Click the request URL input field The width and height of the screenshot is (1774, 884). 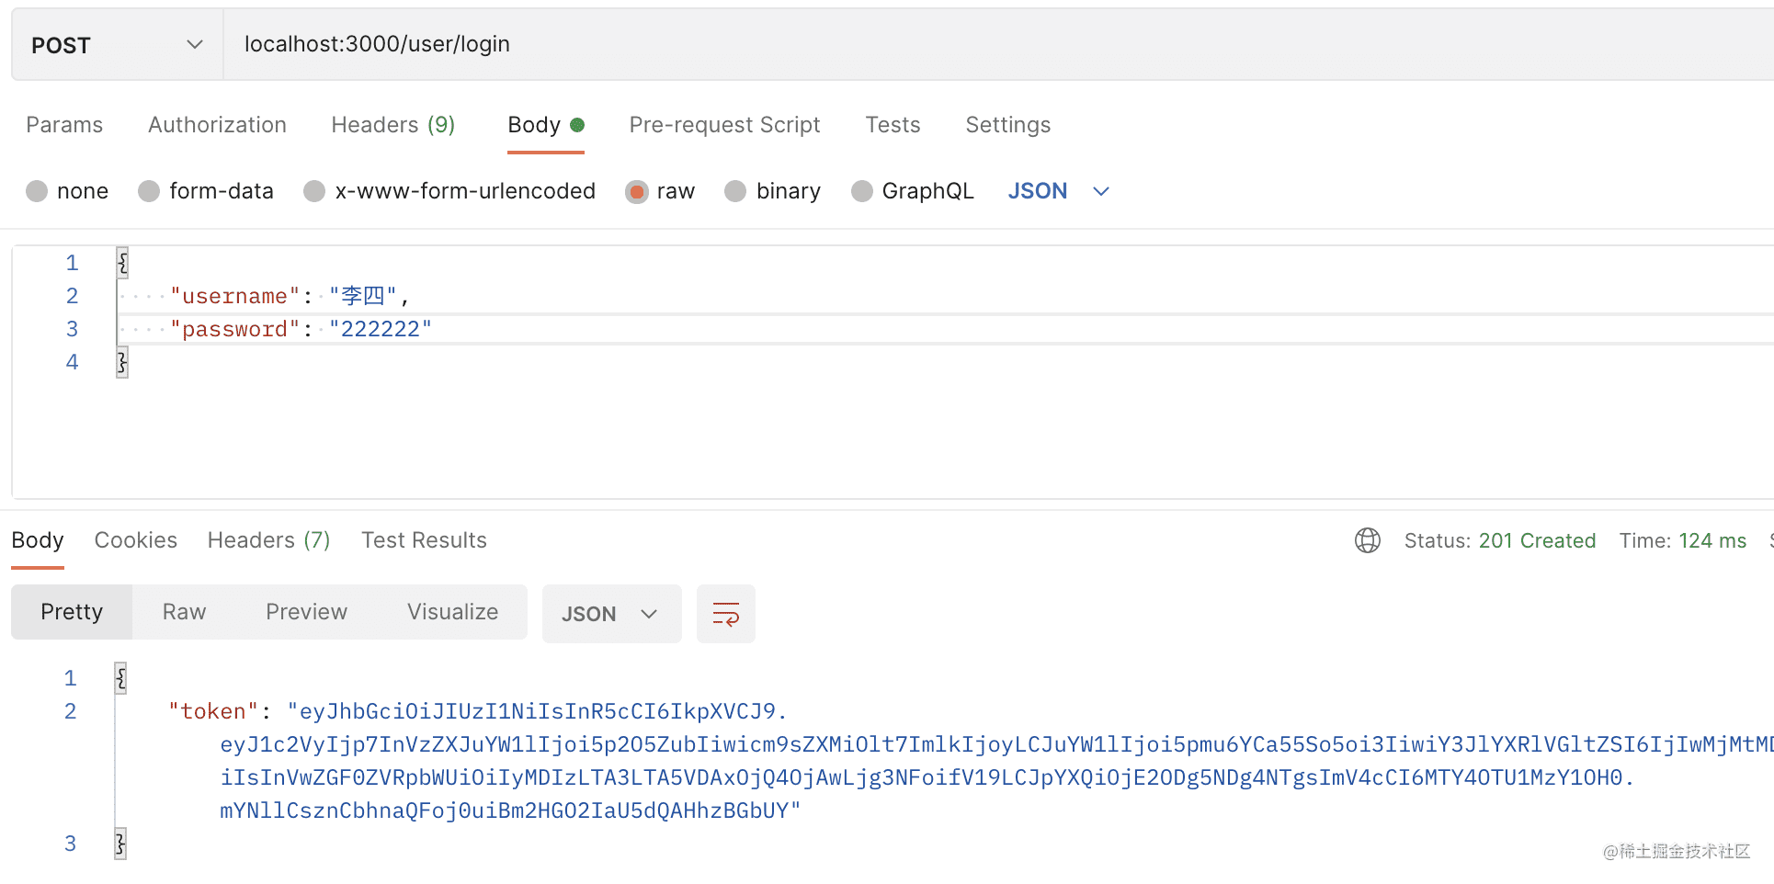click(919, 44)
